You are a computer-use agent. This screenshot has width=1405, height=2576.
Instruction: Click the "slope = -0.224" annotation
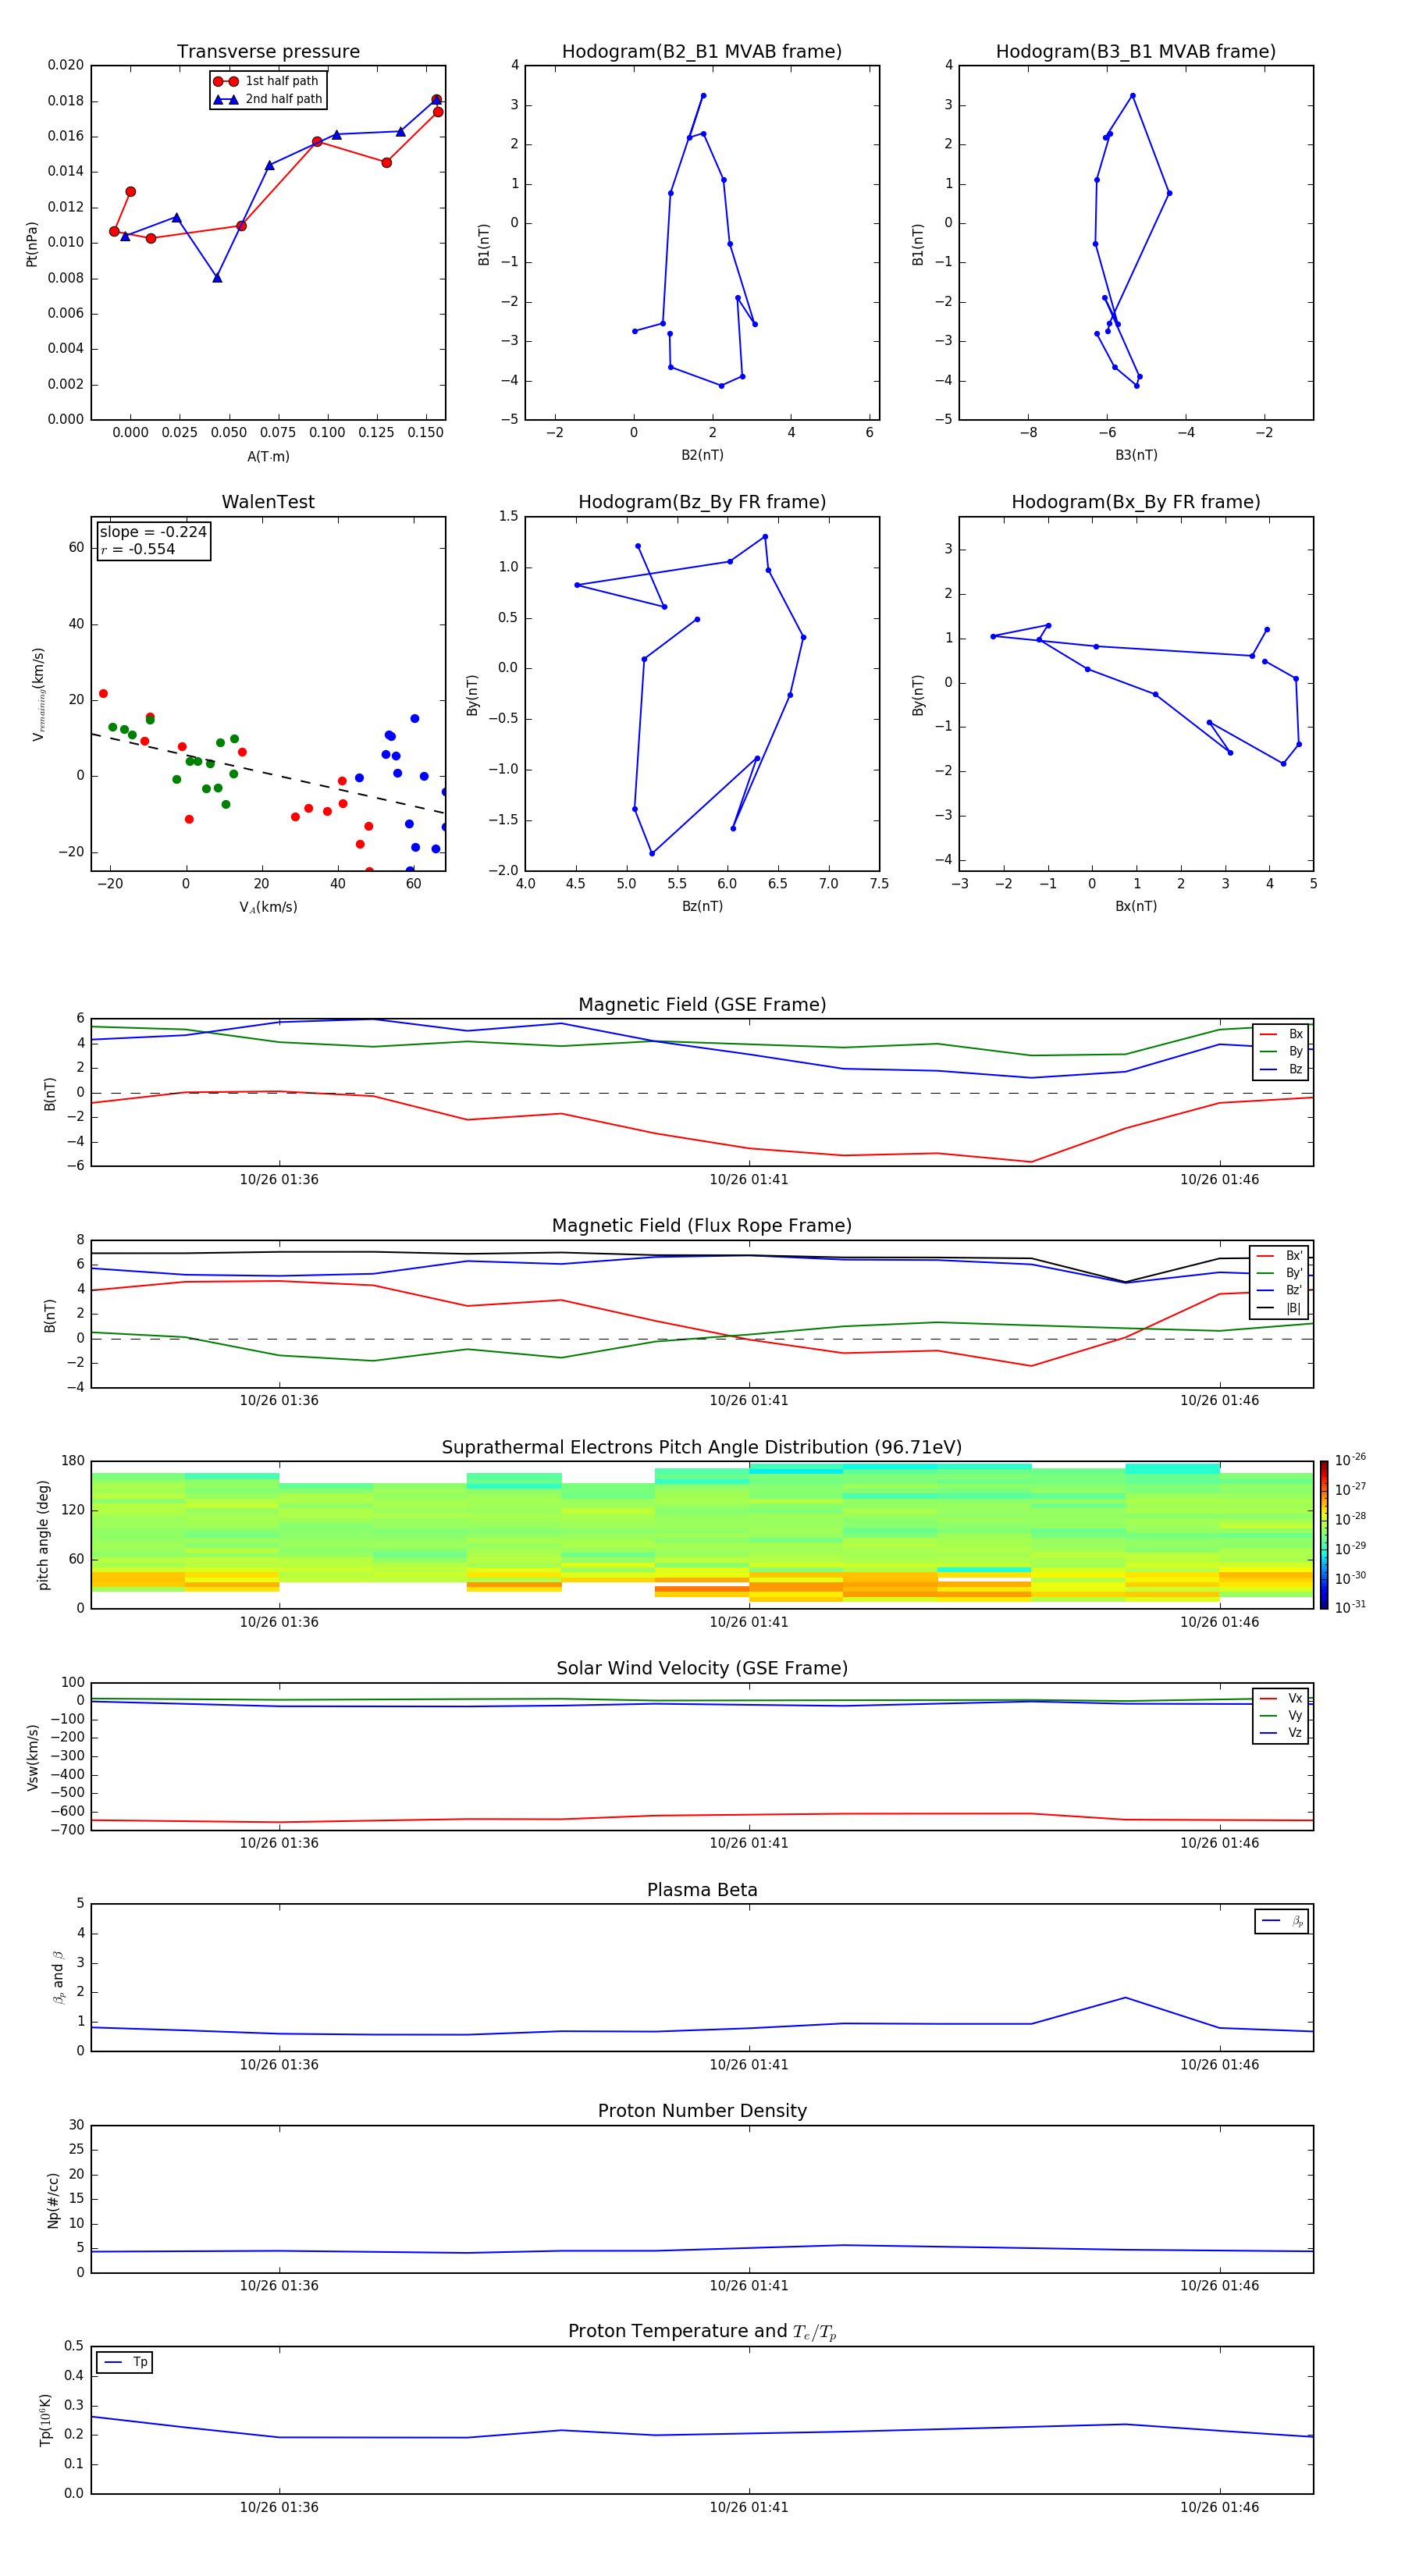(153, 532)
